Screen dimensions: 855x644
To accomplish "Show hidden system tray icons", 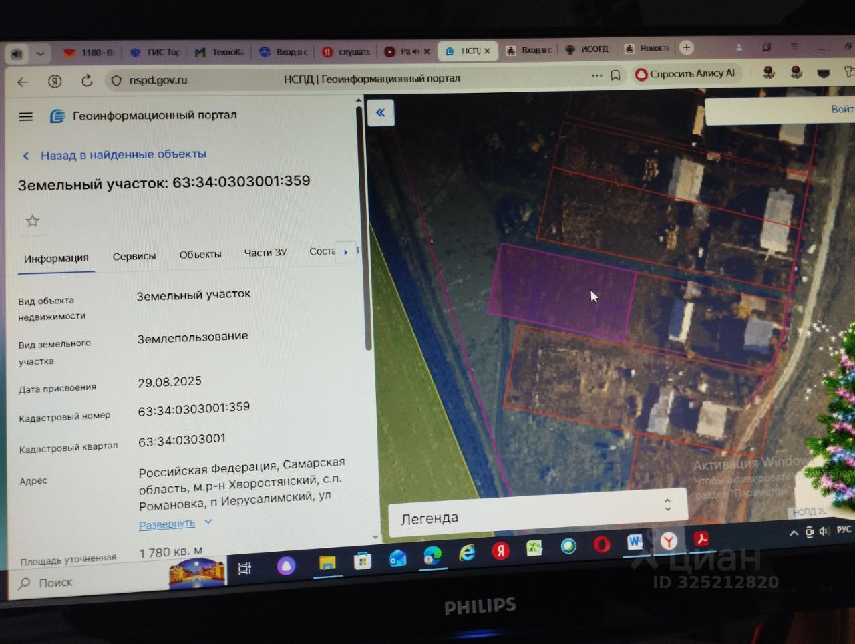I will pyautogui.click(x=794, y=533).
